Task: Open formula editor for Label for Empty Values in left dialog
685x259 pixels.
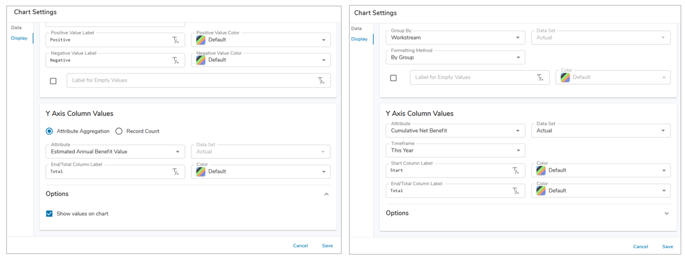Action: coord(321,81)
